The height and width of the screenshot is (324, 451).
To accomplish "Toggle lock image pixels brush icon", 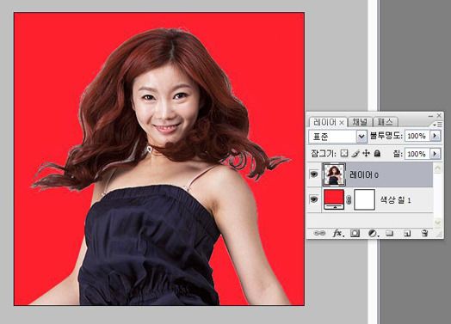I will [355, 153].
